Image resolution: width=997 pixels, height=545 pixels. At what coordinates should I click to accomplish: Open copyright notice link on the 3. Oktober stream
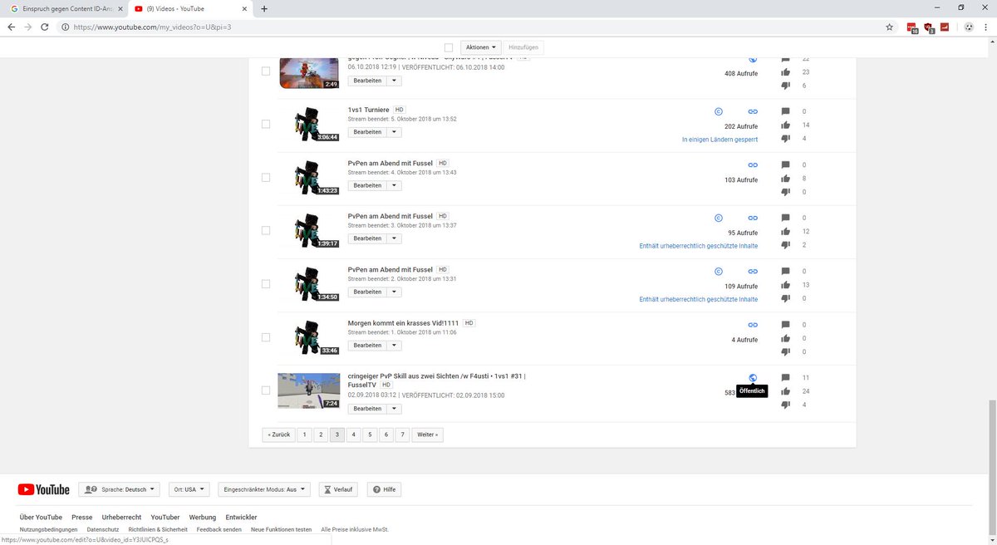click(x=699, y=246)
